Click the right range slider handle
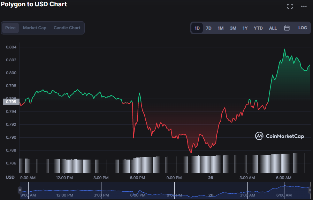The height and width of the screenshot is (200, 313). (x=310, y=190)
